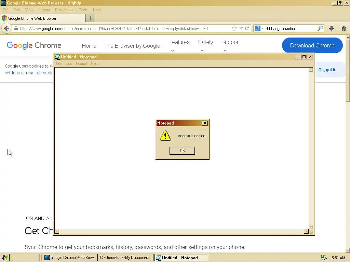Click the system tray network icon

click(x=324, y=258)
